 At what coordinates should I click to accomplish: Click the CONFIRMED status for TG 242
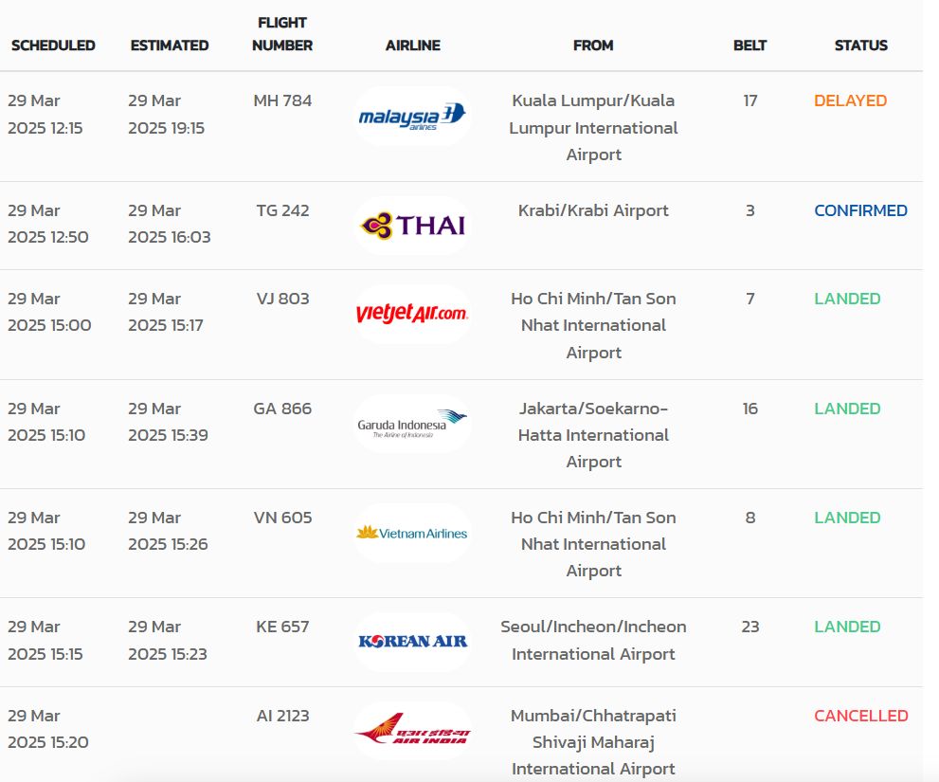pyautogui.click(x=860, y=210)
